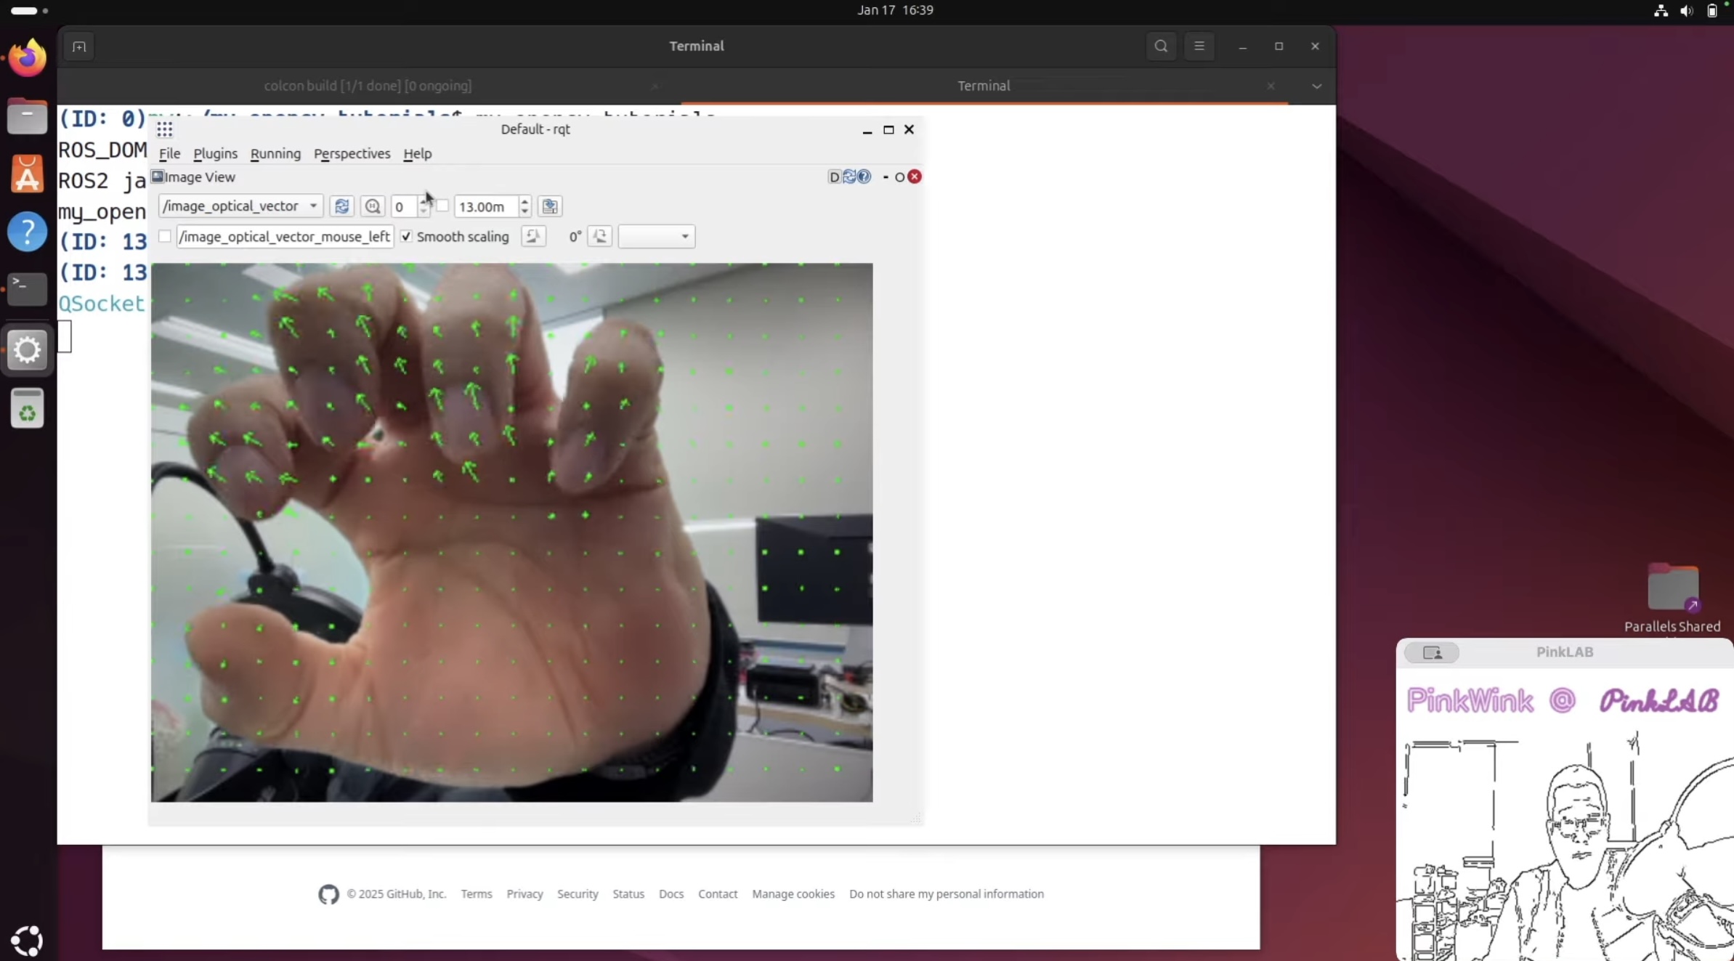The image size is (1734, 961).
Task: Open the Perspectives menu
Action: click(352, 153)
